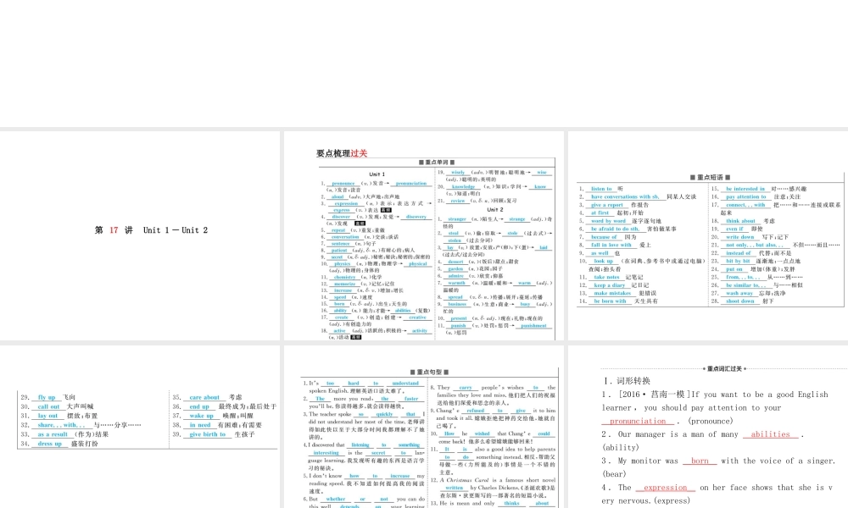Screen dimensions: 848x508
Task: Select the phrase 'lay out'
Action: 47,416
